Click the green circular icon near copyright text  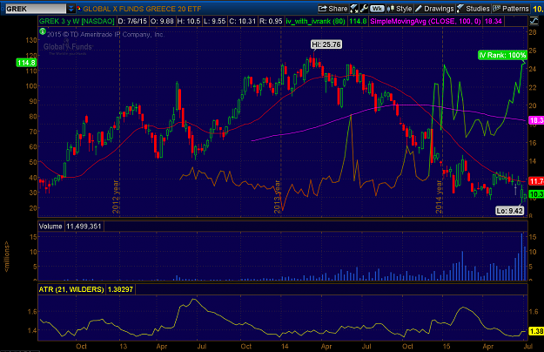pos(43,32)
